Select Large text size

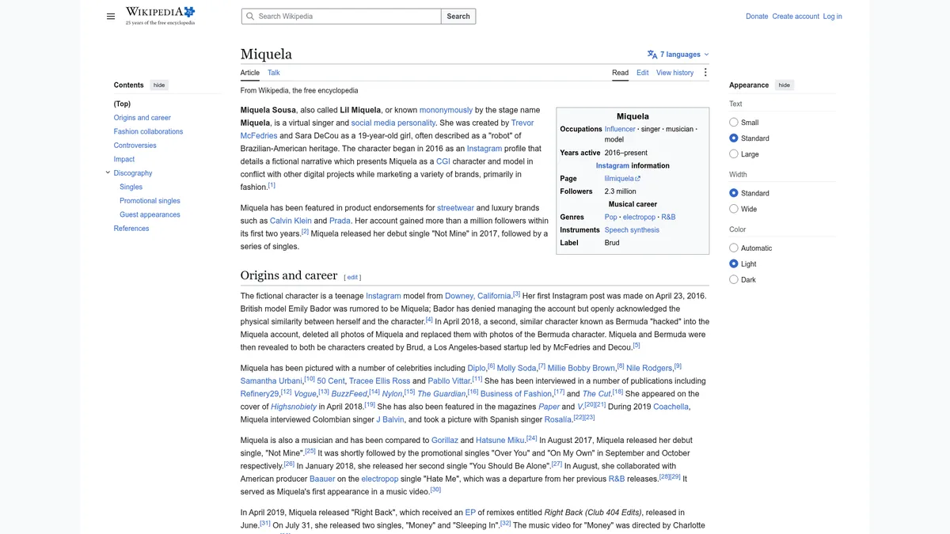pos(734,154)
